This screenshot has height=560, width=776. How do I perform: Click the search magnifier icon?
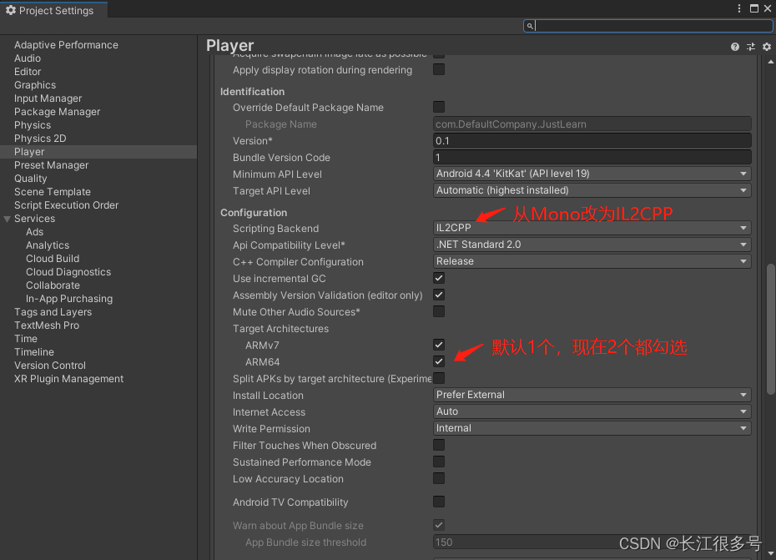[x=530, y=26]
